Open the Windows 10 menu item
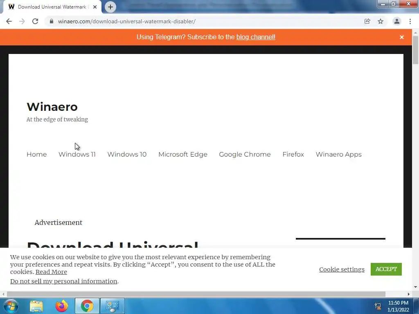 (x=127, y=154)
